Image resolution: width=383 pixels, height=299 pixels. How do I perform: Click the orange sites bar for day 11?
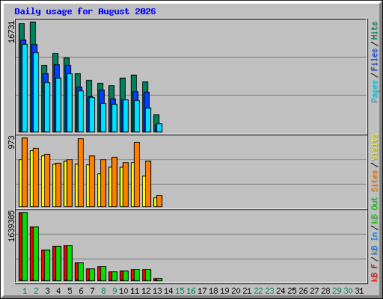click(137, 174)
